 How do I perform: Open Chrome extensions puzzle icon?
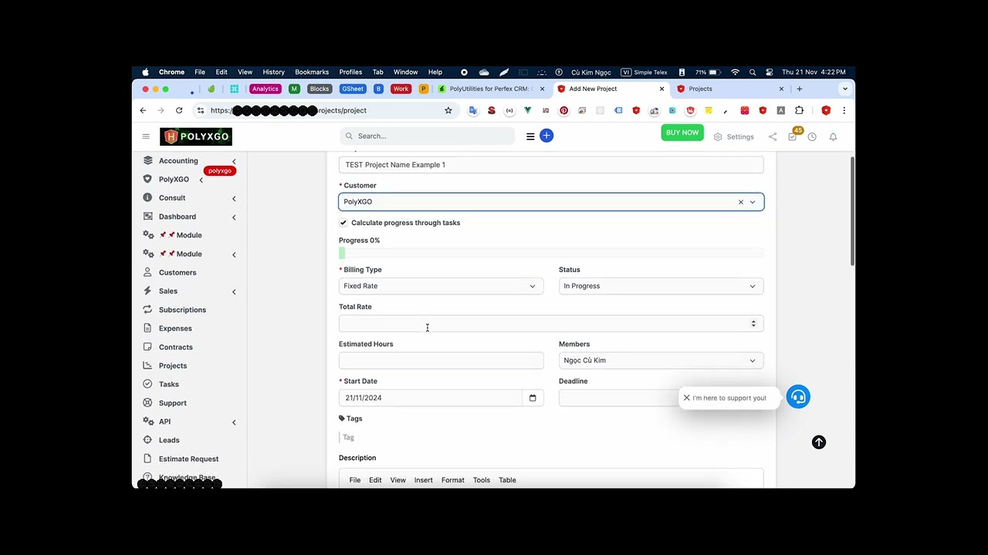[799, 110]
